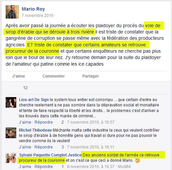
Task: Open Sylvain Paquette Complot Justice name link
Action: pos(50,155)
